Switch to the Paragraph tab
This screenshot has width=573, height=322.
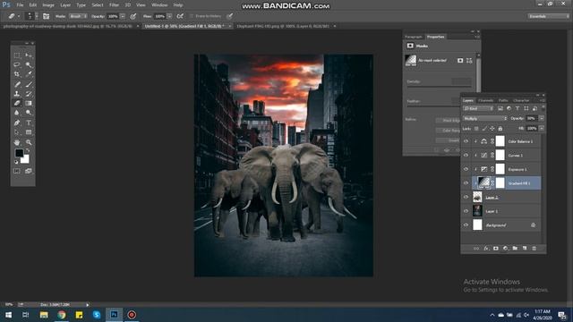[414, 37]
